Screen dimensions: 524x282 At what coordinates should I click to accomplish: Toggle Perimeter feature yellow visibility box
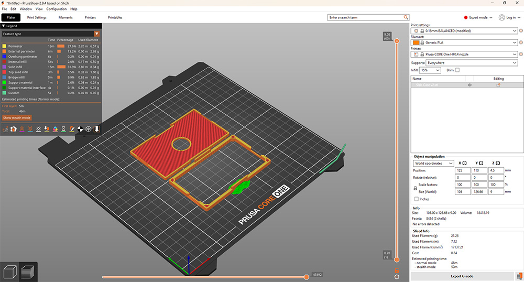[x=4, y=46]
